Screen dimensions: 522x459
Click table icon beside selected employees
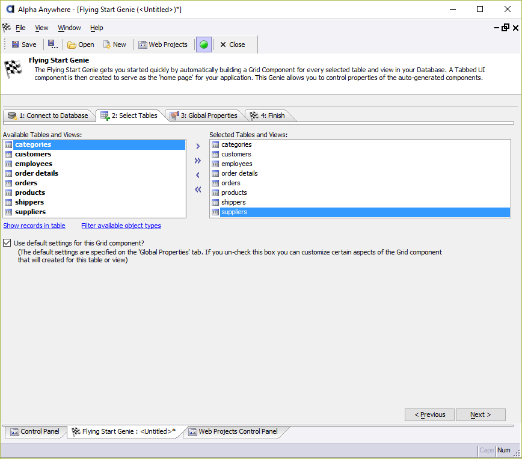(215, 164)
